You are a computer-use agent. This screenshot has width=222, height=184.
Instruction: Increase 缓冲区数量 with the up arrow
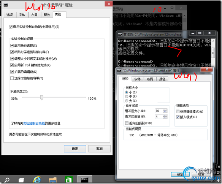tap(165, 116)
